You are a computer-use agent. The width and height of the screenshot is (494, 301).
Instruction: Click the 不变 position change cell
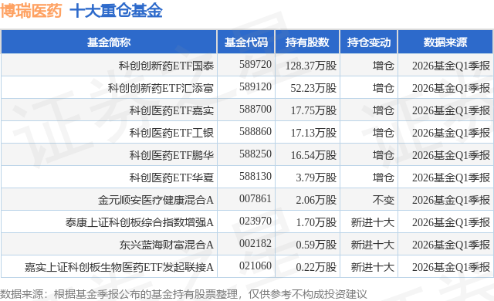coord(383,200)
